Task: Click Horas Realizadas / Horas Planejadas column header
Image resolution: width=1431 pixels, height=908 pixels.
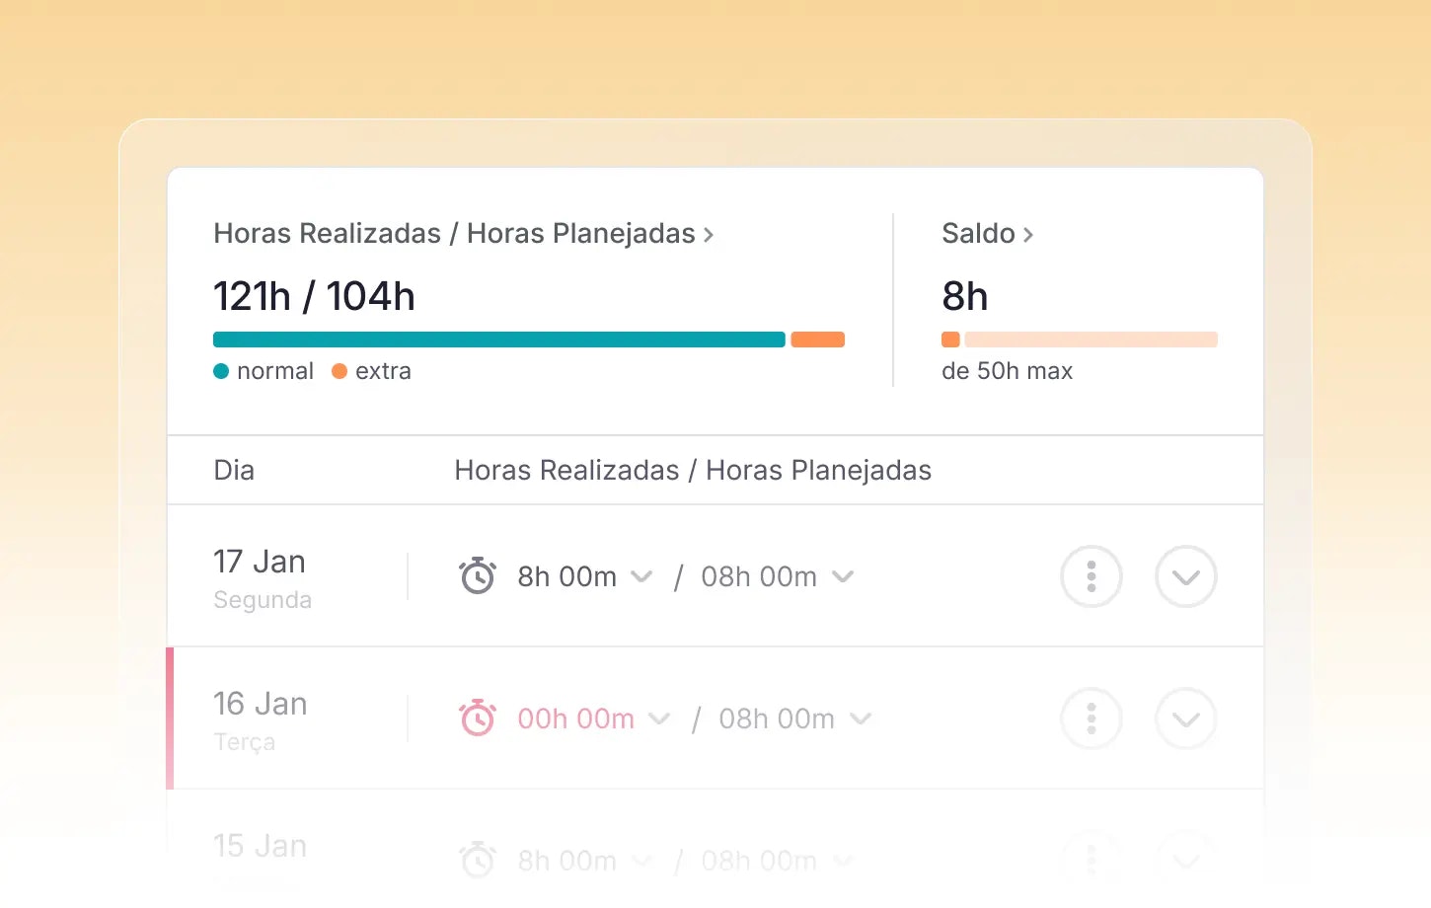Action: [x=692, y=470]
